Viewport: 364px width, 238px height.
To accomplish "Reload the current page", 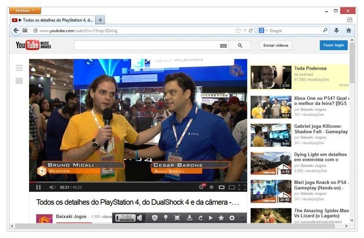I will (x=251, y=31).
